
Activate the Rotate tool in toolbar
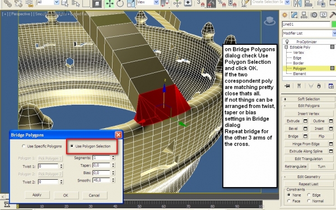(120, 4)
